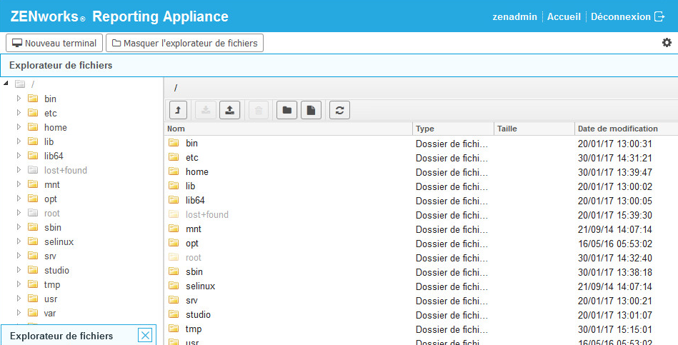Refresh the file listing
This screenshot has width=678, height=345.
(339, 110)
